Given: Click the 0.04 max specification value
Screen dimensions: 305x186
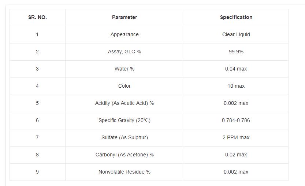Looking at the screenshot, I should [236, 69].
